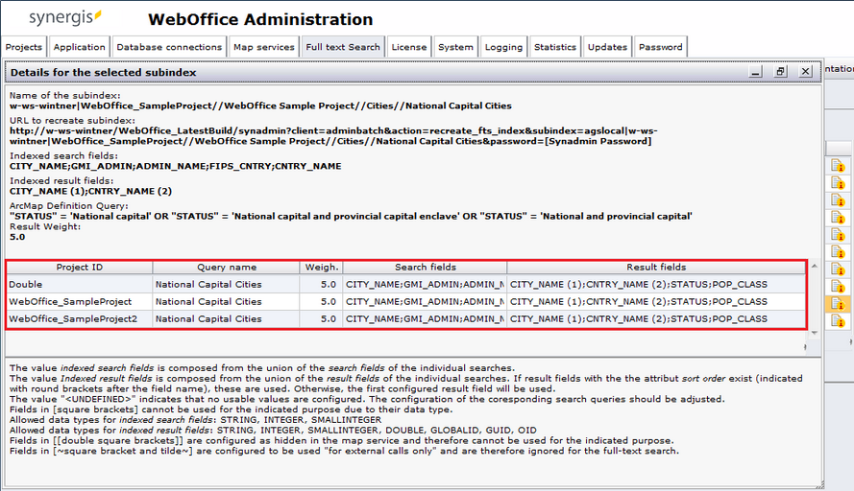Screen dimensions: 854x491
Task: Restore the subindex details panel size
Action: 780,72
